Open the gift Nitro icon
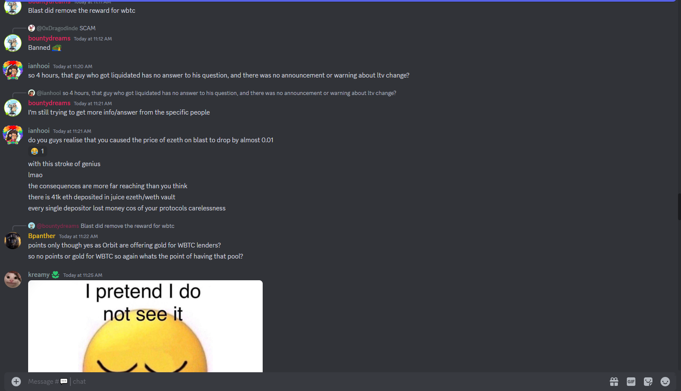Viewport: 681px width, 391px height. pyautogui.click(x=614, y=382)
